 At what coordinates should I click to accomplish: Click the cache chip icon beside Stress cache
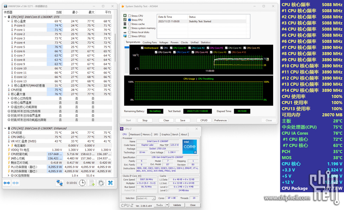tap(125, 24)
